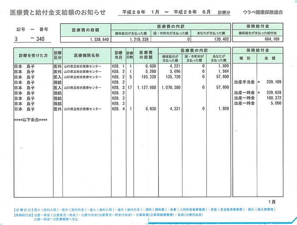Click the 1,127,980 total cost value
This screenshot has width=297, height=225.
147,87
